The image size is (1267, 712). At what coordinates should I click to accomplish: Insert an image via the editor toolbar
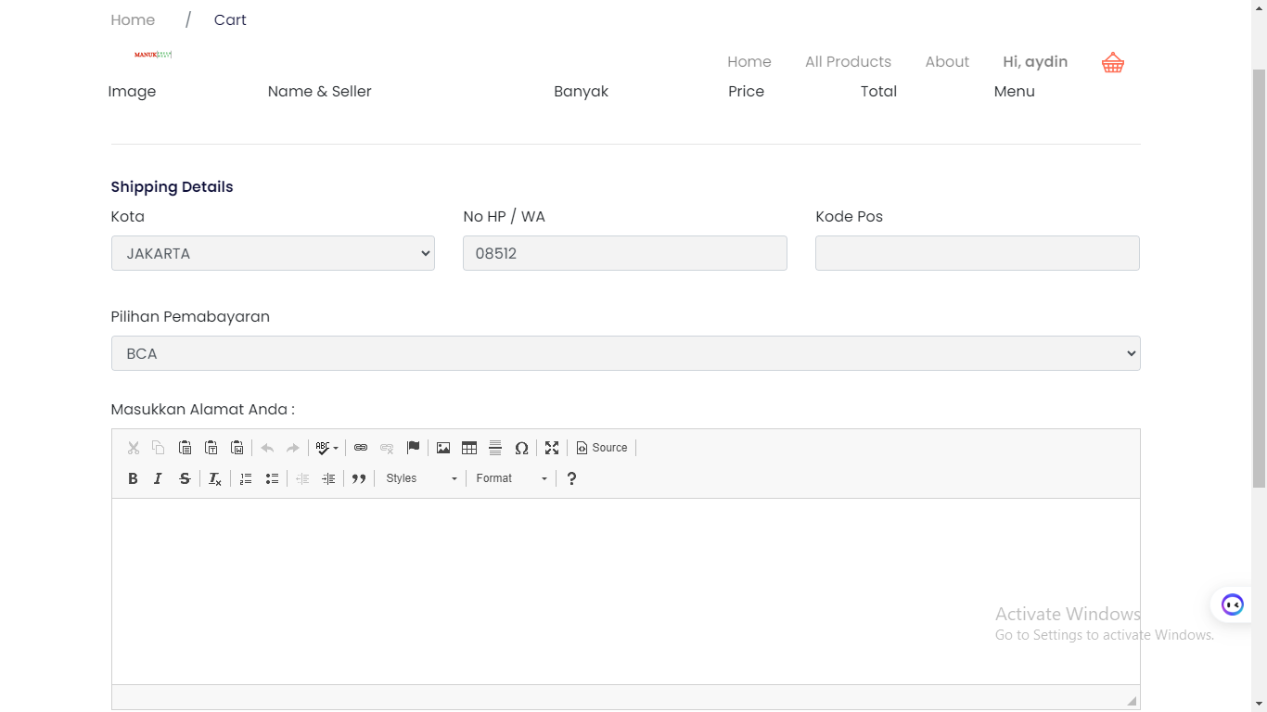pos(443,448)
